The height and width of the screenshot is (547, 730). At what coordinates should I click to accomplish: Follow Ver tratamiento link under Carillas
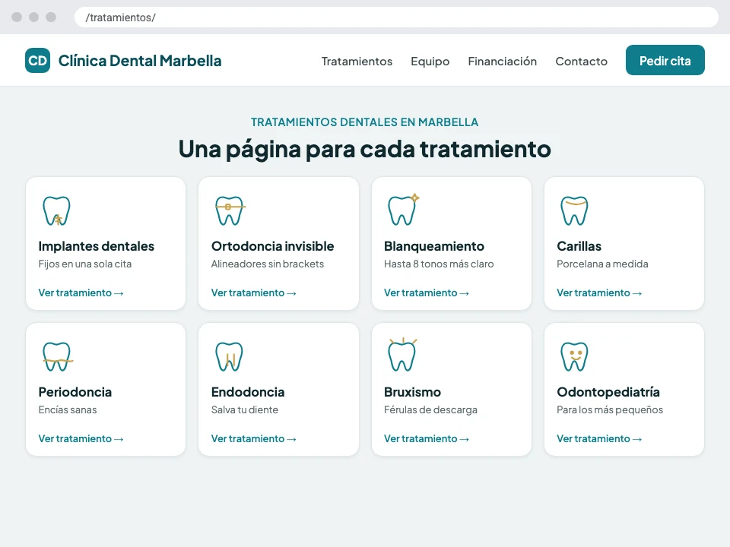click(x=599, y=292)
